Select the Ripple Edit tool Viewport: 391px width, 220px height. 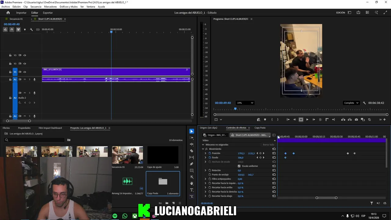point(192,144)
